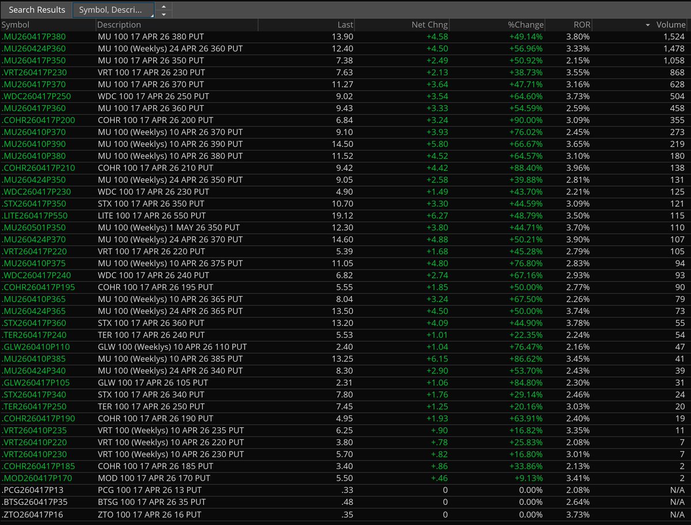Image resolution: width=691 pixels, height=525 pixels.
Task: Select symbol .VRT260410P230
Action: (35, 454)
